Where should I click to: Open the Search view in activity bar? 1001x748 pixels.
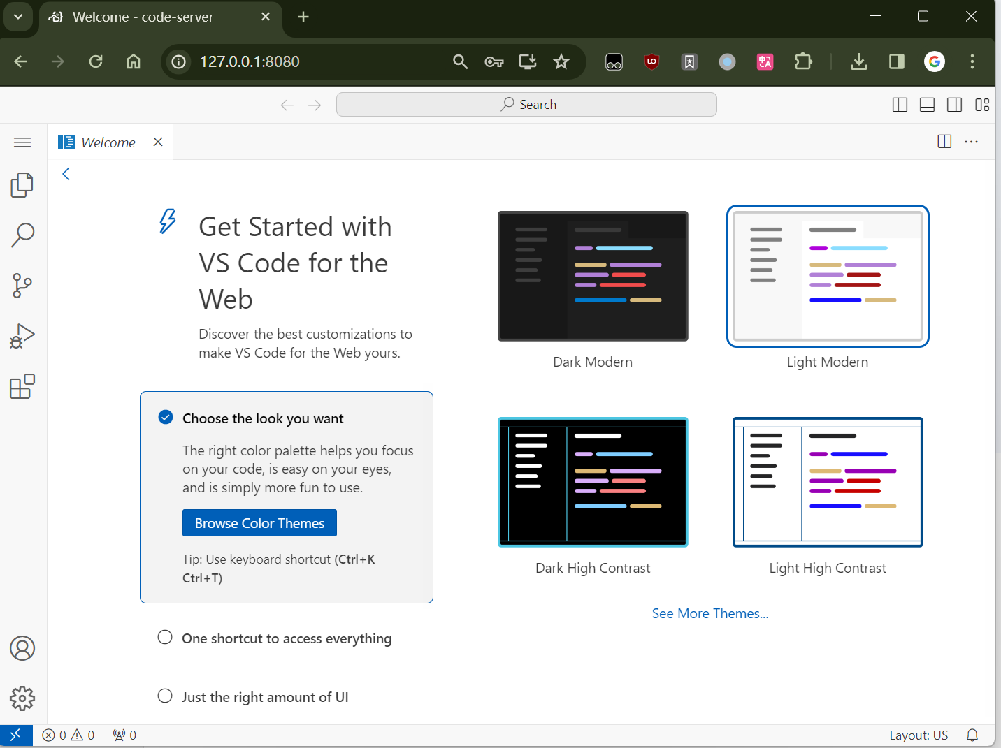pos(22,235)
